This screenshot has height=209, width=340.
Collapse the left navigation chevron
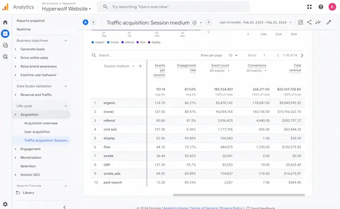(65, 207)
